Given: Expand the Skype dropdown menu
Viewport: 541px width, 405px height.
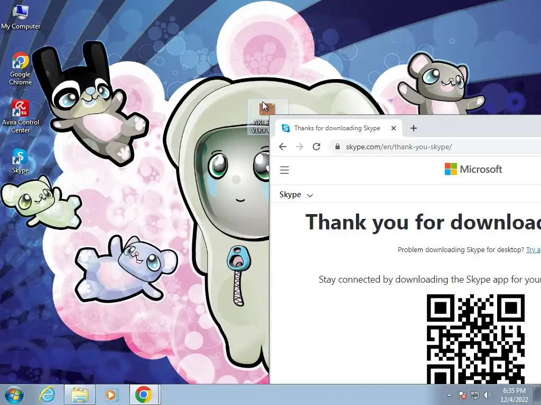Looking at the screenshot, I should coord(296,195).
